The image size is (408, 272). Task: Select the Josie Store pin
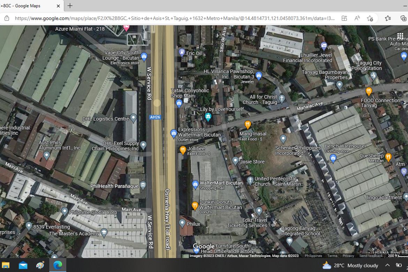[235, 161]
